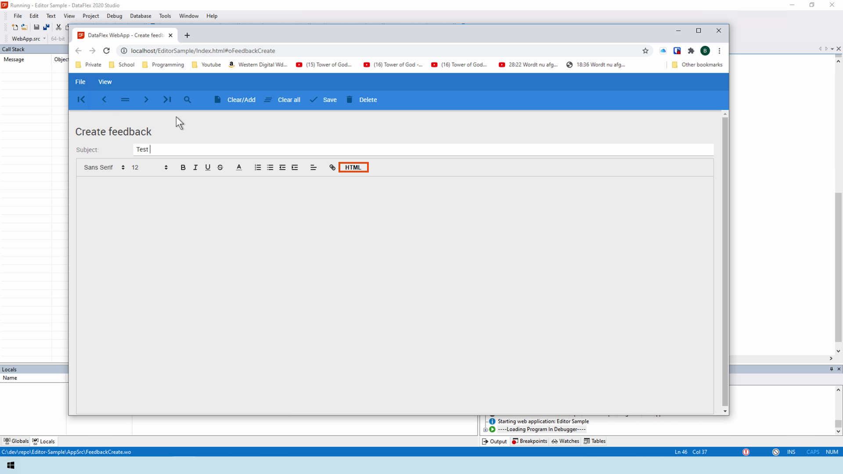The height and width of the screenshot is (474, 843).
Task: Toggle strikethrough formatting
Action: tap(220, 167)
